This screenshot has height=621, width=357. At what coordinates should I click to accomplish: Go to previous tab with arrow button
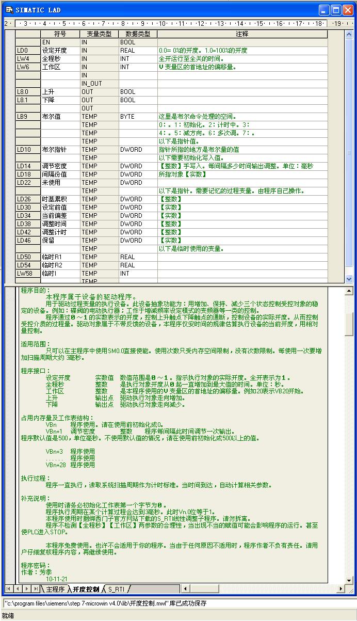[x=18, y=588]
